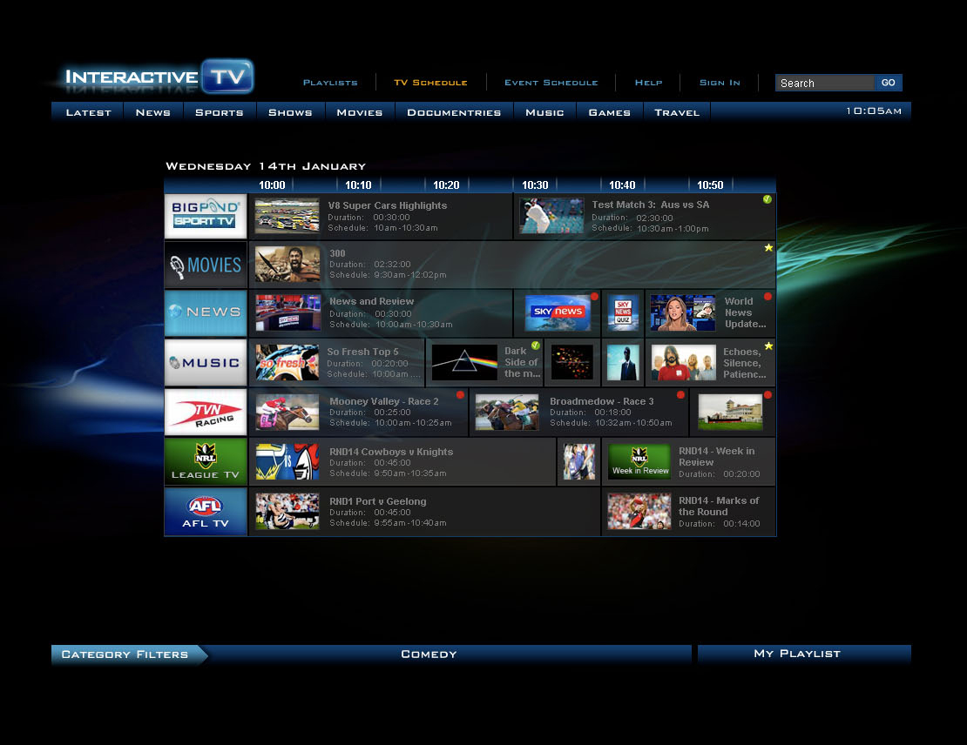The image size is (967, 745).
Task: Click the green checkmark on Test Match 3
Action: point(768,199)
